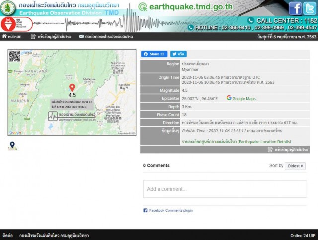
Task: Click the 0 Comments heading
Action: click(157, 166)
